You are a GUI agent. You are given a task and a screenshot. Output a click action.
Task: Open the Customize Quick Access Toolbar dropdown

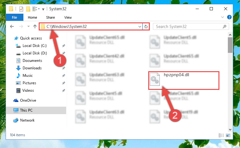tap(43, 9)
